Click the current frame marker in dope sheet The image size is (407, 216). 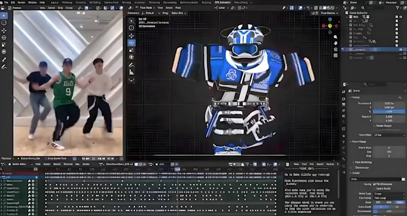tap(177, 169)
